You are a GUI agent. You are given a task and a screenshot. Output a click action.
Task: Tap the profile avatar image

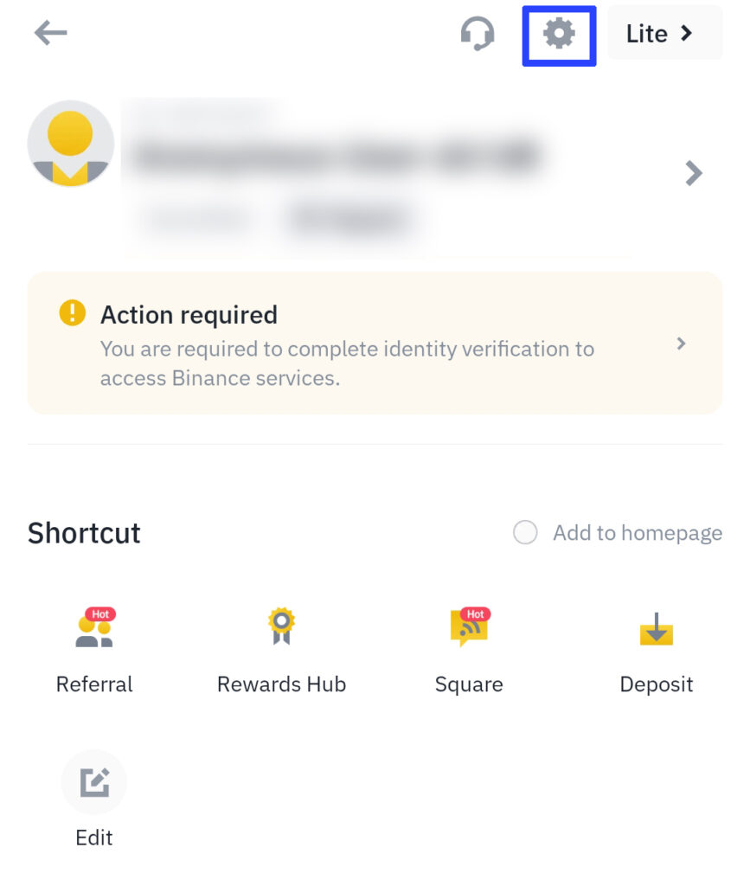(x=71, y=144)
